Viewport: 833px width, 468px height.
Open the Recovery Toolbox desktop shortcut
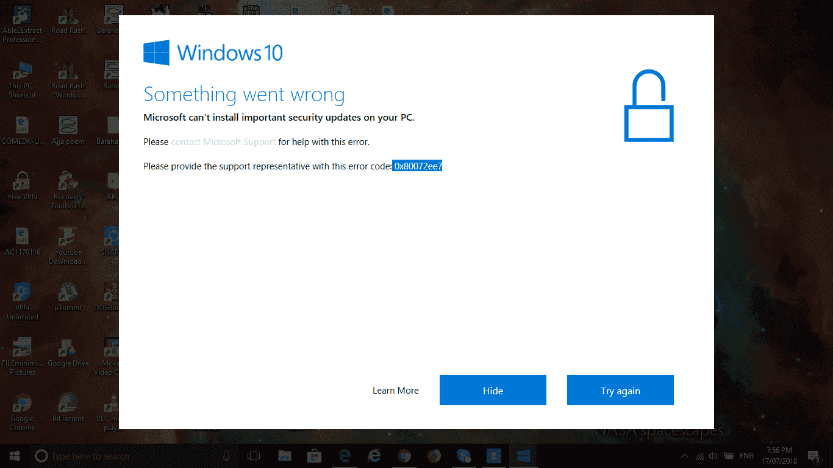point(68,190)
